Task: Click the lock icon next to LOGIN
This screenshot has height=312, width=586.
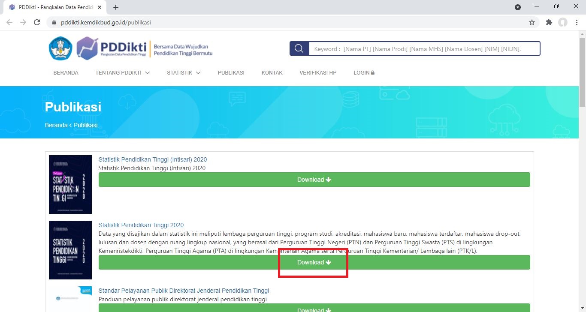Action: 373,73
